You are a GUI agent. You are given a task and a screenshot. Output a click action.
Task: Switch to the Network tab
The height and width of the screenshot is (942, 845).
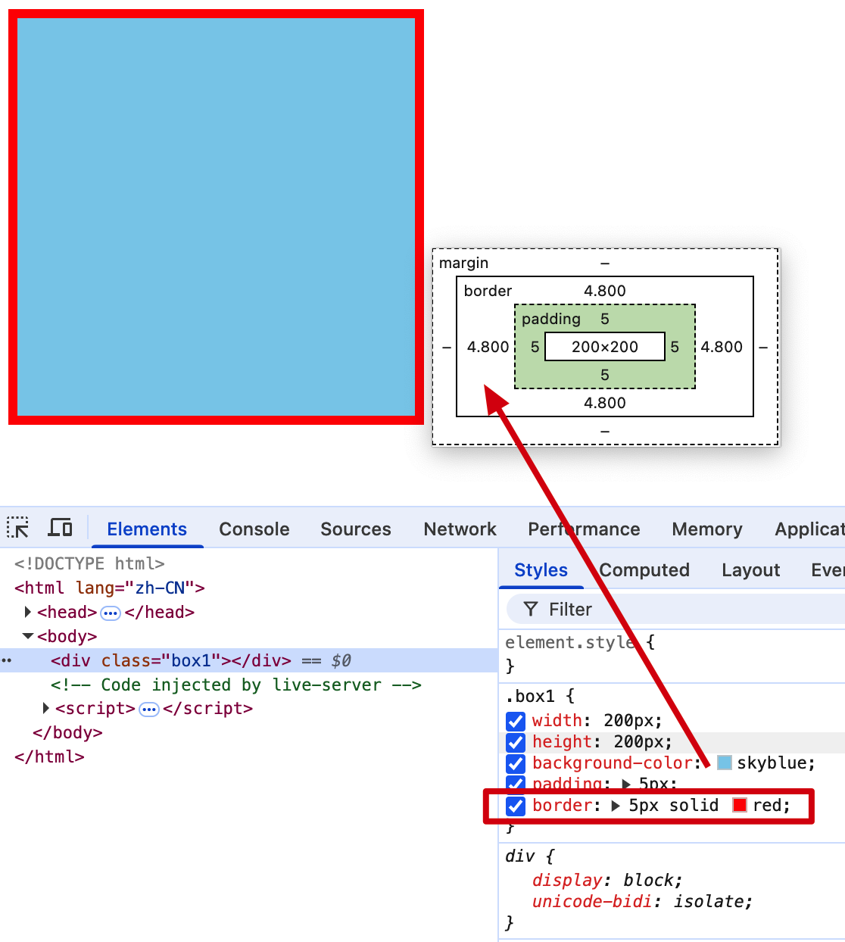tap(460, 529)
